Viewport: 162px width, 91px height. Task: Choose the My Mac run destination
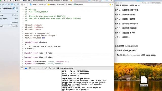tap(27, 1)
